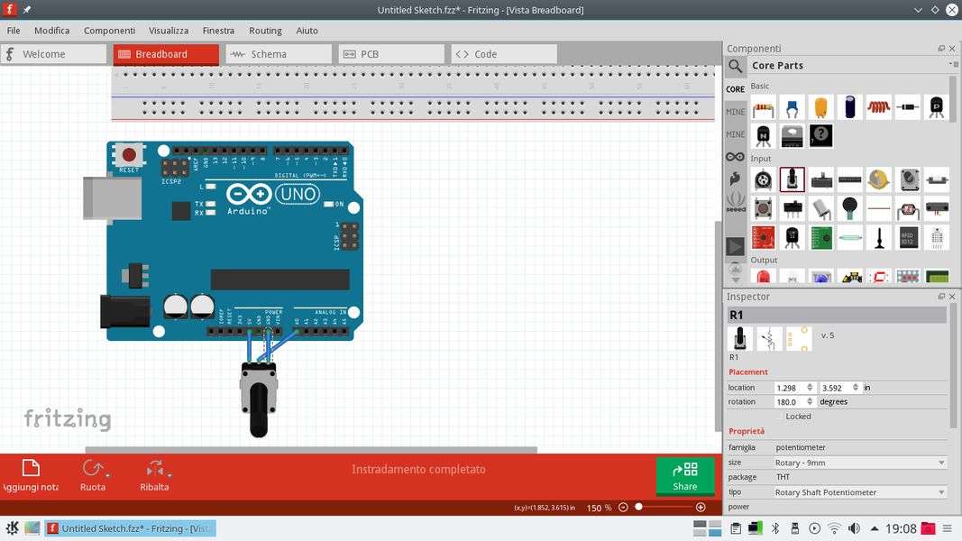Select the resistor part in Basic
The width and height of the screenshot is (962, 541).
click(x=764, y=107)
